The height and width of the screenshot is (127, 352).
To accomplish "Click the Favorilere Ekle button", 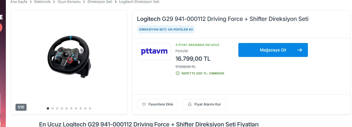I will (x=157, y=104).
